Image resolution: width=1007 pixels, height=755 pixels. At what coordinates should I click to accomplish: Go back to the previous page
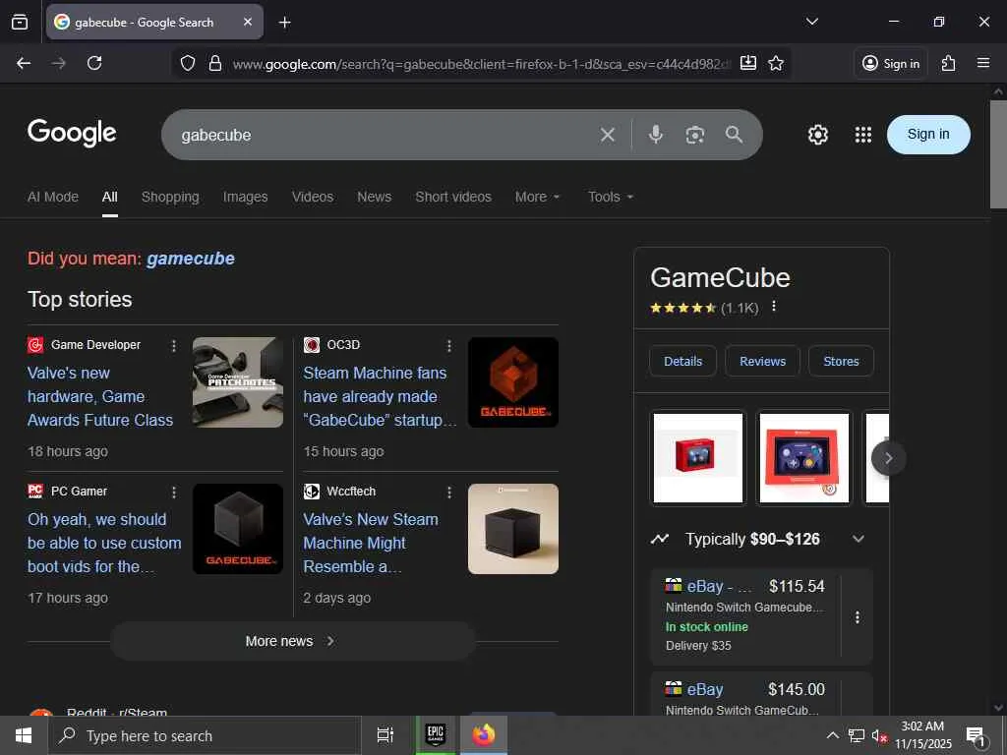tap(24, 63)
